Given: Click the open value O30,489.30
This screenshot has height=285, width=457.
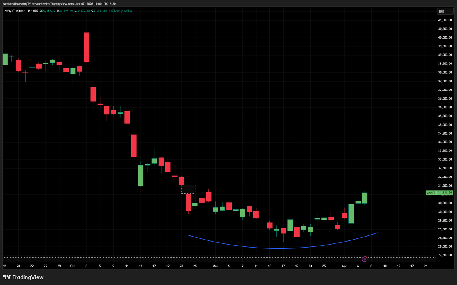Looking at the screenshot, I should click(x=48, y=11).
